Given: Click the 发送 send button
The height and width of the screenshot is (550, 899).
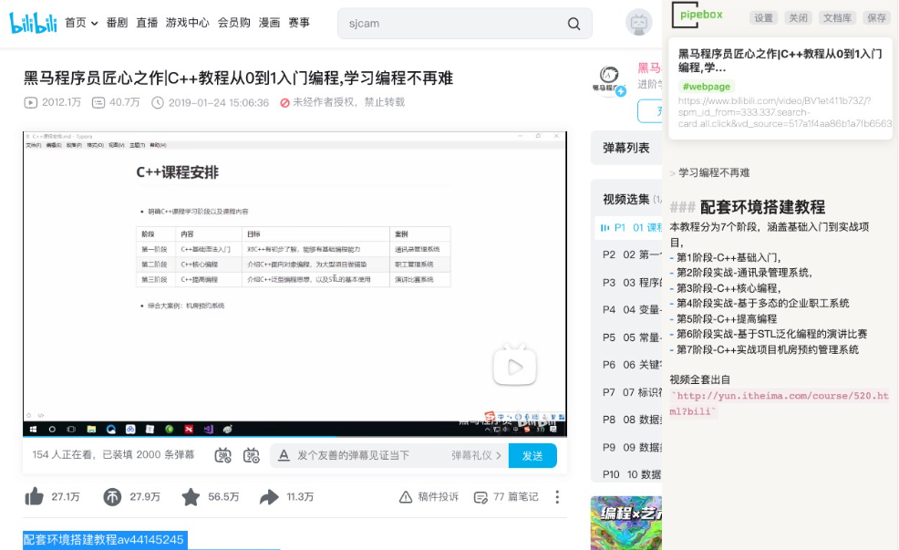Looking at the screenshot, I should pyautogui.click(x=532, y=455).
